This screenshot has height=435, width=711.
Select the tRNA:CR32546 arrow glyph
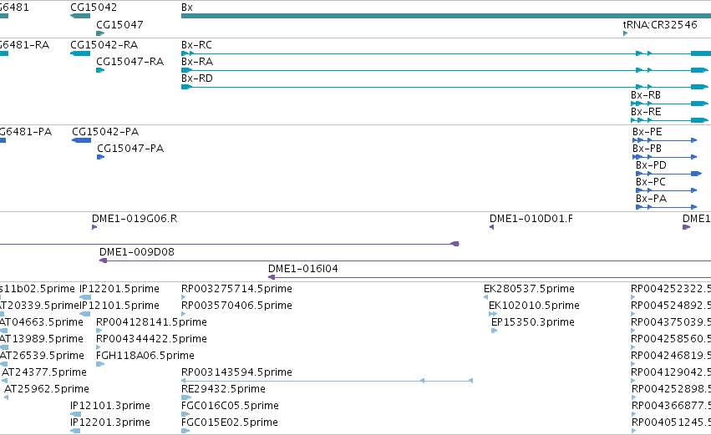[625, 33]
